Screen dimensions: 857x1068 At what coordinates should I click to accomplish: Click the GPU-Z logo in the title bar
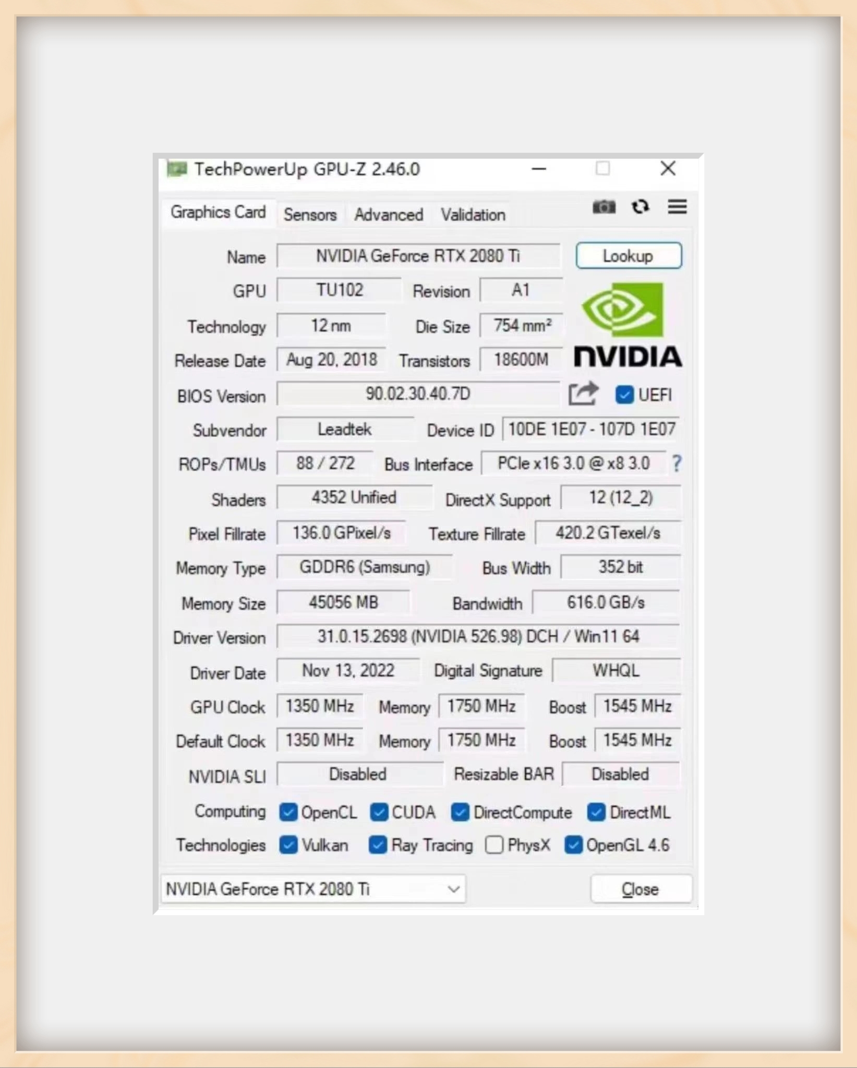click(177, 169)
